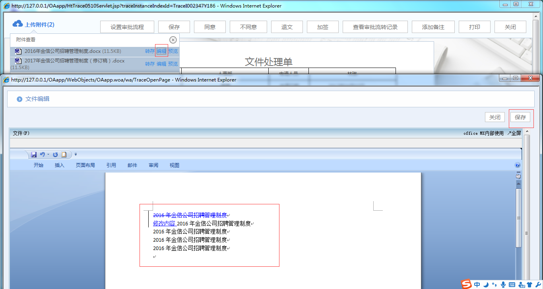Switch to the 审阅 ribbon tab
This screenshot has width=543, height=289.
pos(153,165)
